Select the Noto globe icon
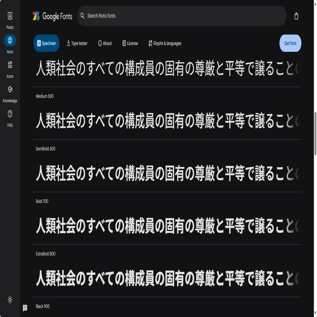The height and width of the screenshot is (317, 317). click(x=10, y=40)
